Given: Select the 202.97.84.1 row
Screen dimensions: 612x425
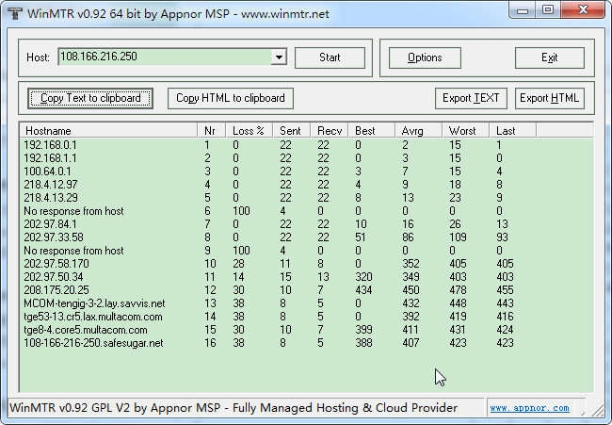Looking at the screenshot, I should click(x=306, y=224).
